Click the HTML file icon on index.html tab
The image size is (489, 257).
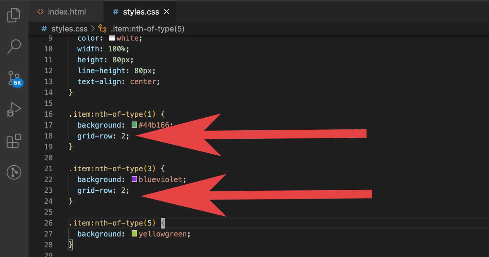pos(40,12)
